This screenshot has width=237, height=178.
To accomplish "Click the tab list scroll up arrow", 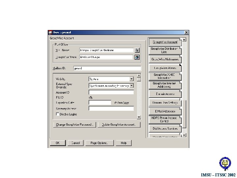I will [184, 40].
